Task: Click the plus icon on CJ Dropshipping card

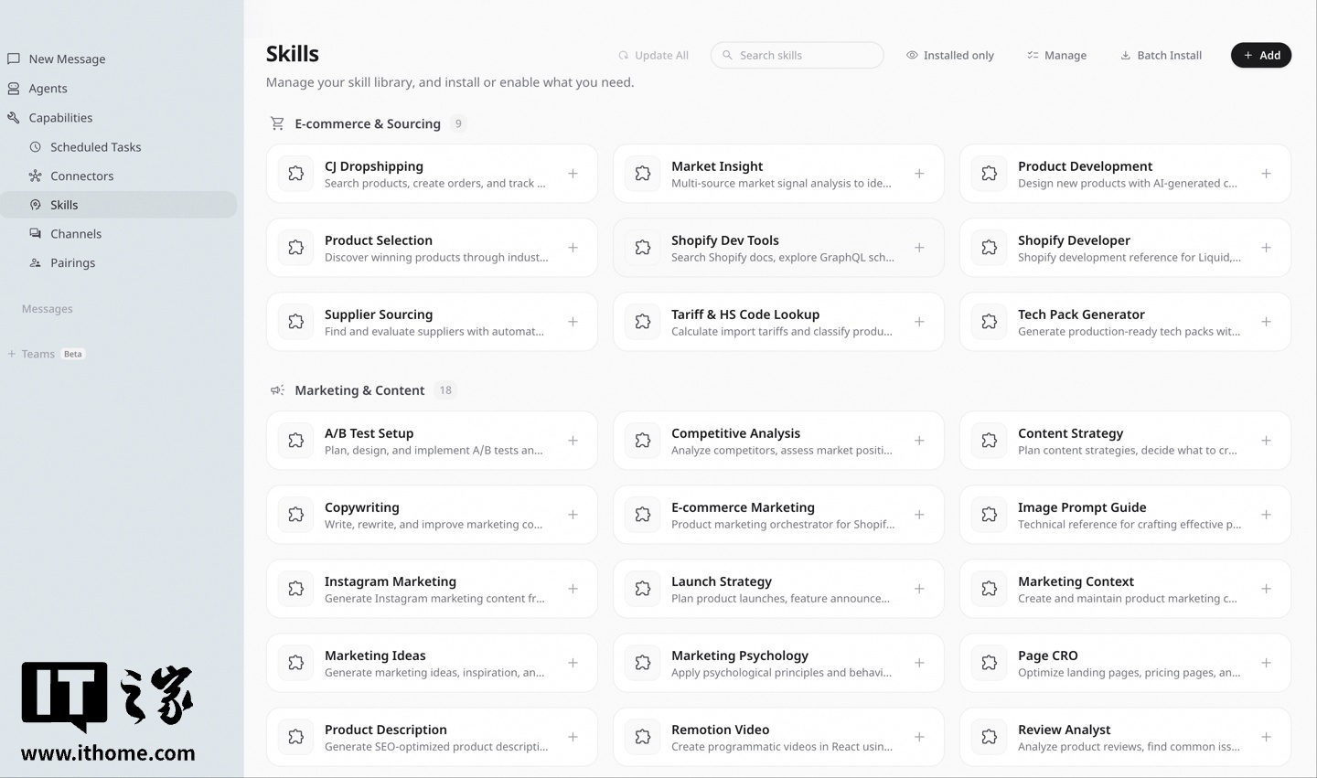Action: coord(573,174)
